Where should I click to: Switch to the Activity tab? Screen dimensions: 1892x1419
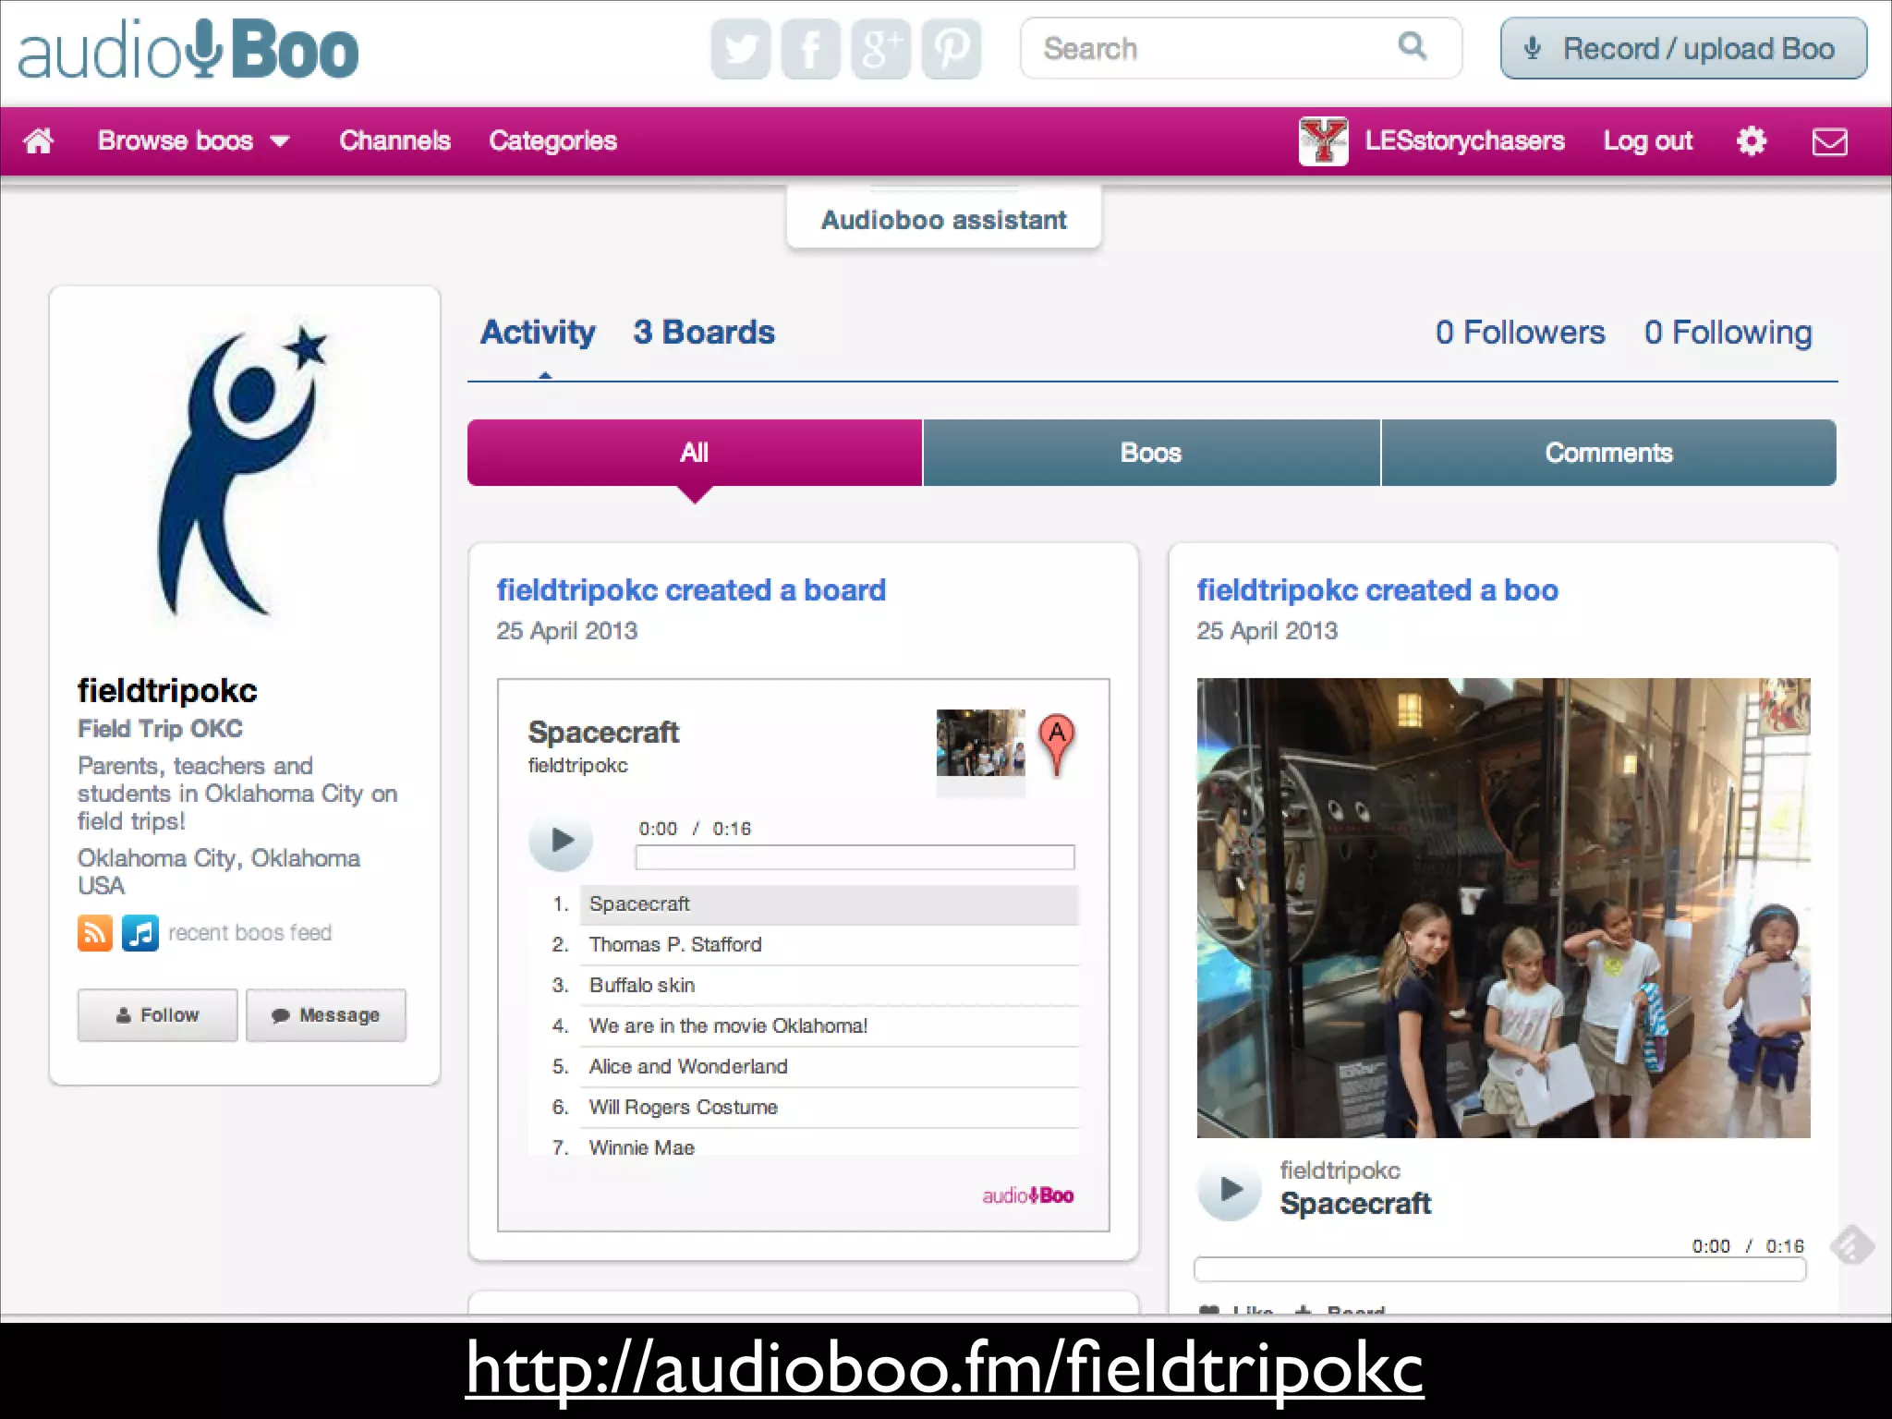(538, 333)
